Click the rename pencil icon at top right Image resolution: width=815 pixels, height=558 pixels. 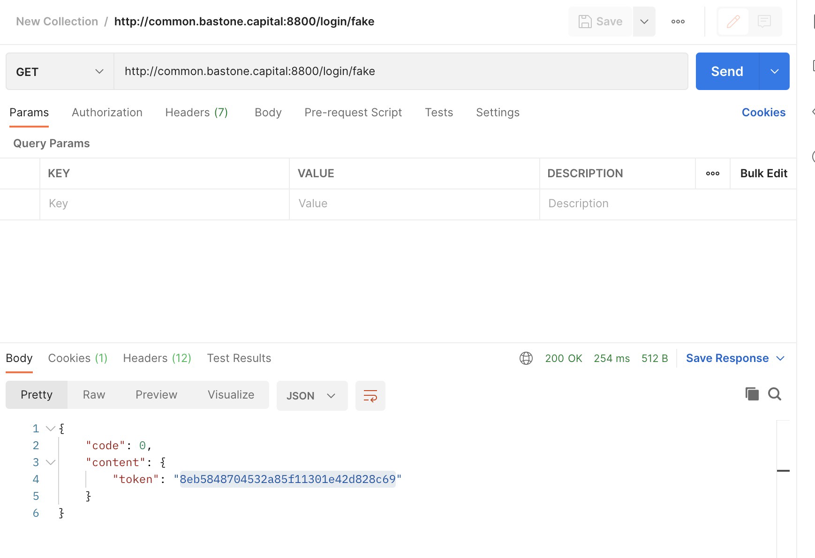[733, 21]
